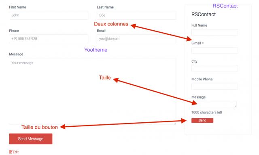This screenshot has height=155, width=259.
Task: Click the small RSContact Message textarea
Action: (x=214, y=104)
